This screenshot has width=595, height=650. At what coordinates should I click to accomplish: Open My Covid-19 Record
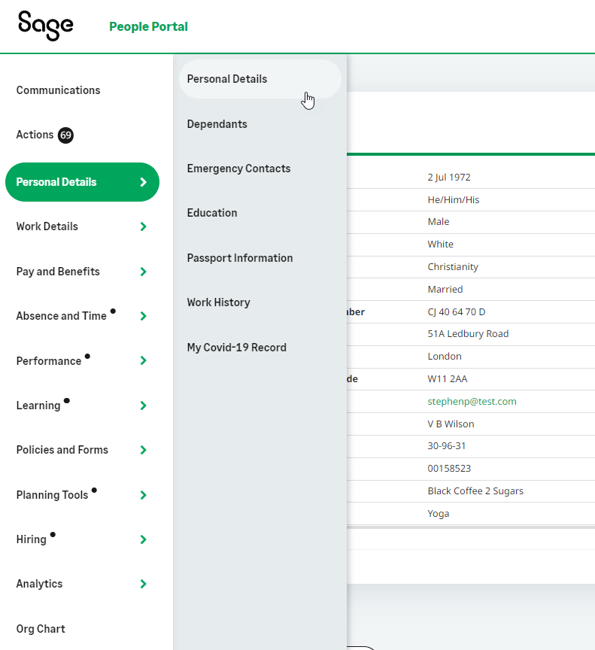click(x=236, y=348)
